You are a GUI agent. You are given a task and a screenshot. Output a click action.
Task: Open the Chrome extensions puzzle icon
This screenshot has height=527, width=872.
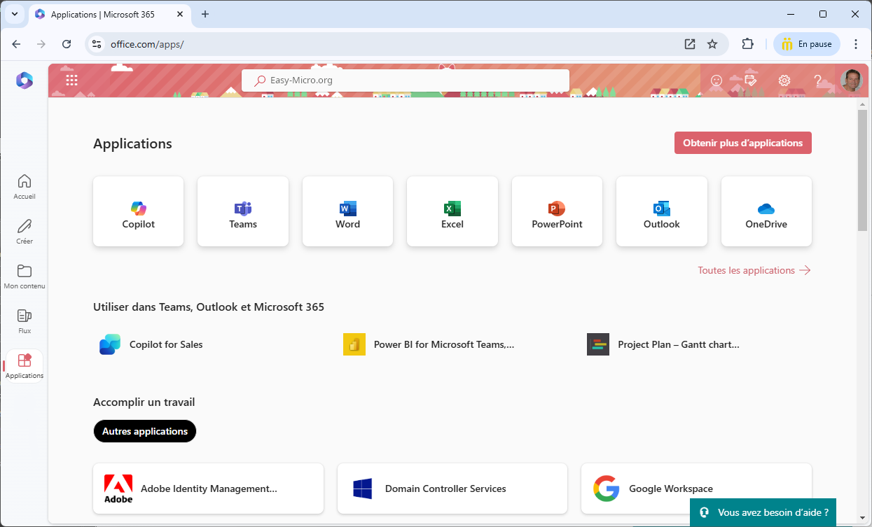(747, 44)
